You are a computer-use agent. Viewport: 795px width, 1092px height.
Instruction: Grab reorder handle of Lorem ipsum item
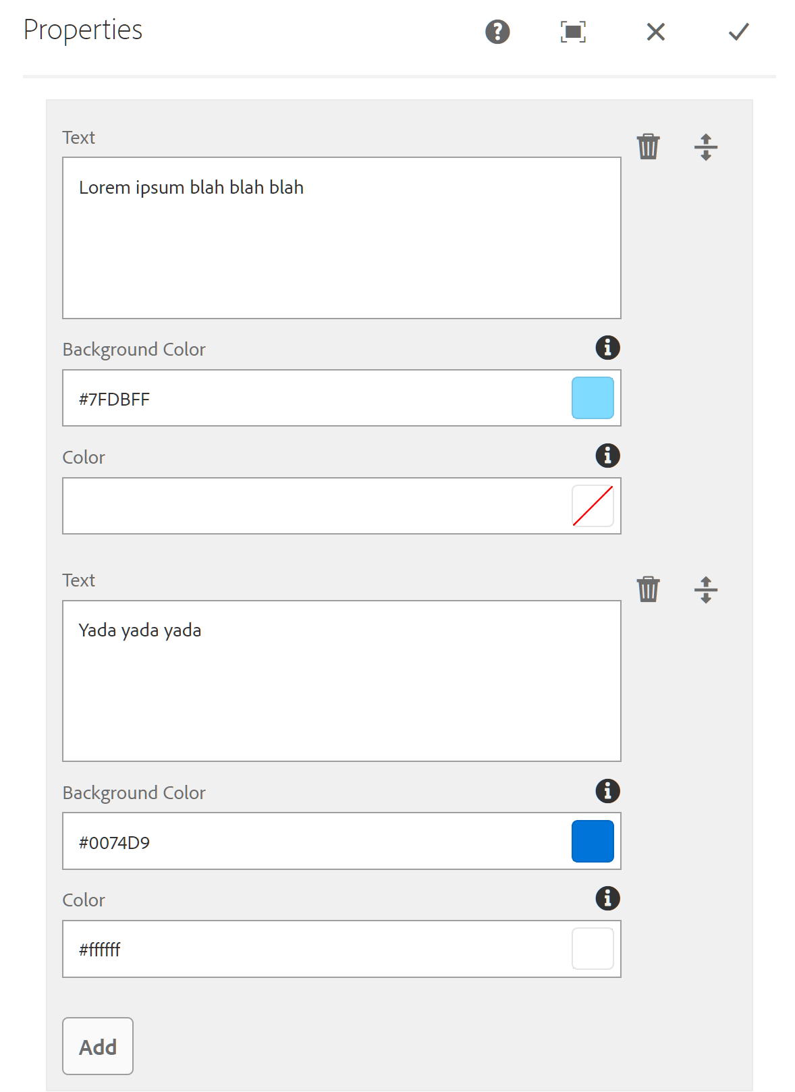pyautogui.click(x=705, y=146)
